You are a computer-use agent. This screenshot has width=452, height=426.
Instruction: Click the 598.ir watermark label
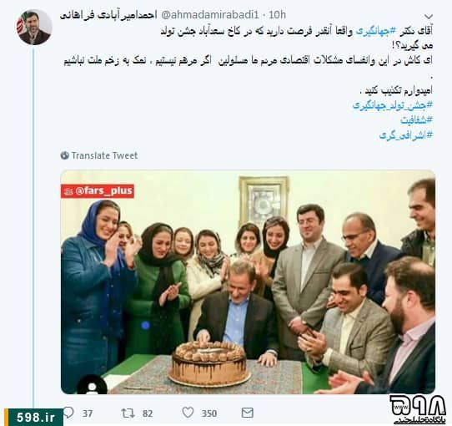(x=36, y=418)
